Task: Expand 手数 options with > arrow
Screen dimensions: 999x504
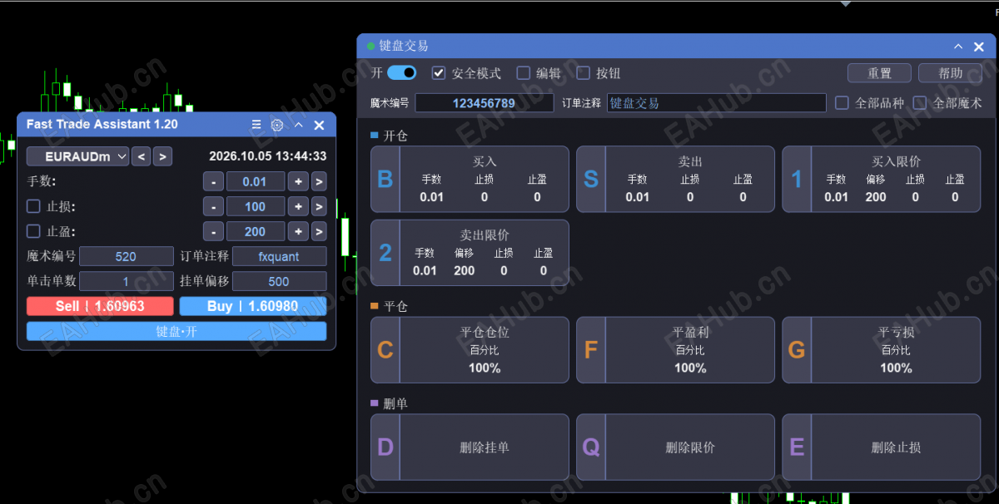Action: pos(319,181)
